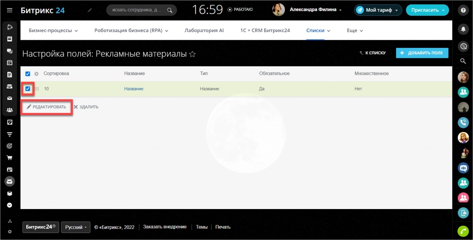The height and width of the screenshot is (240, 473).
Task: Open the 1С + CRM Битрикс24 tab
Action: coord(265,31)
